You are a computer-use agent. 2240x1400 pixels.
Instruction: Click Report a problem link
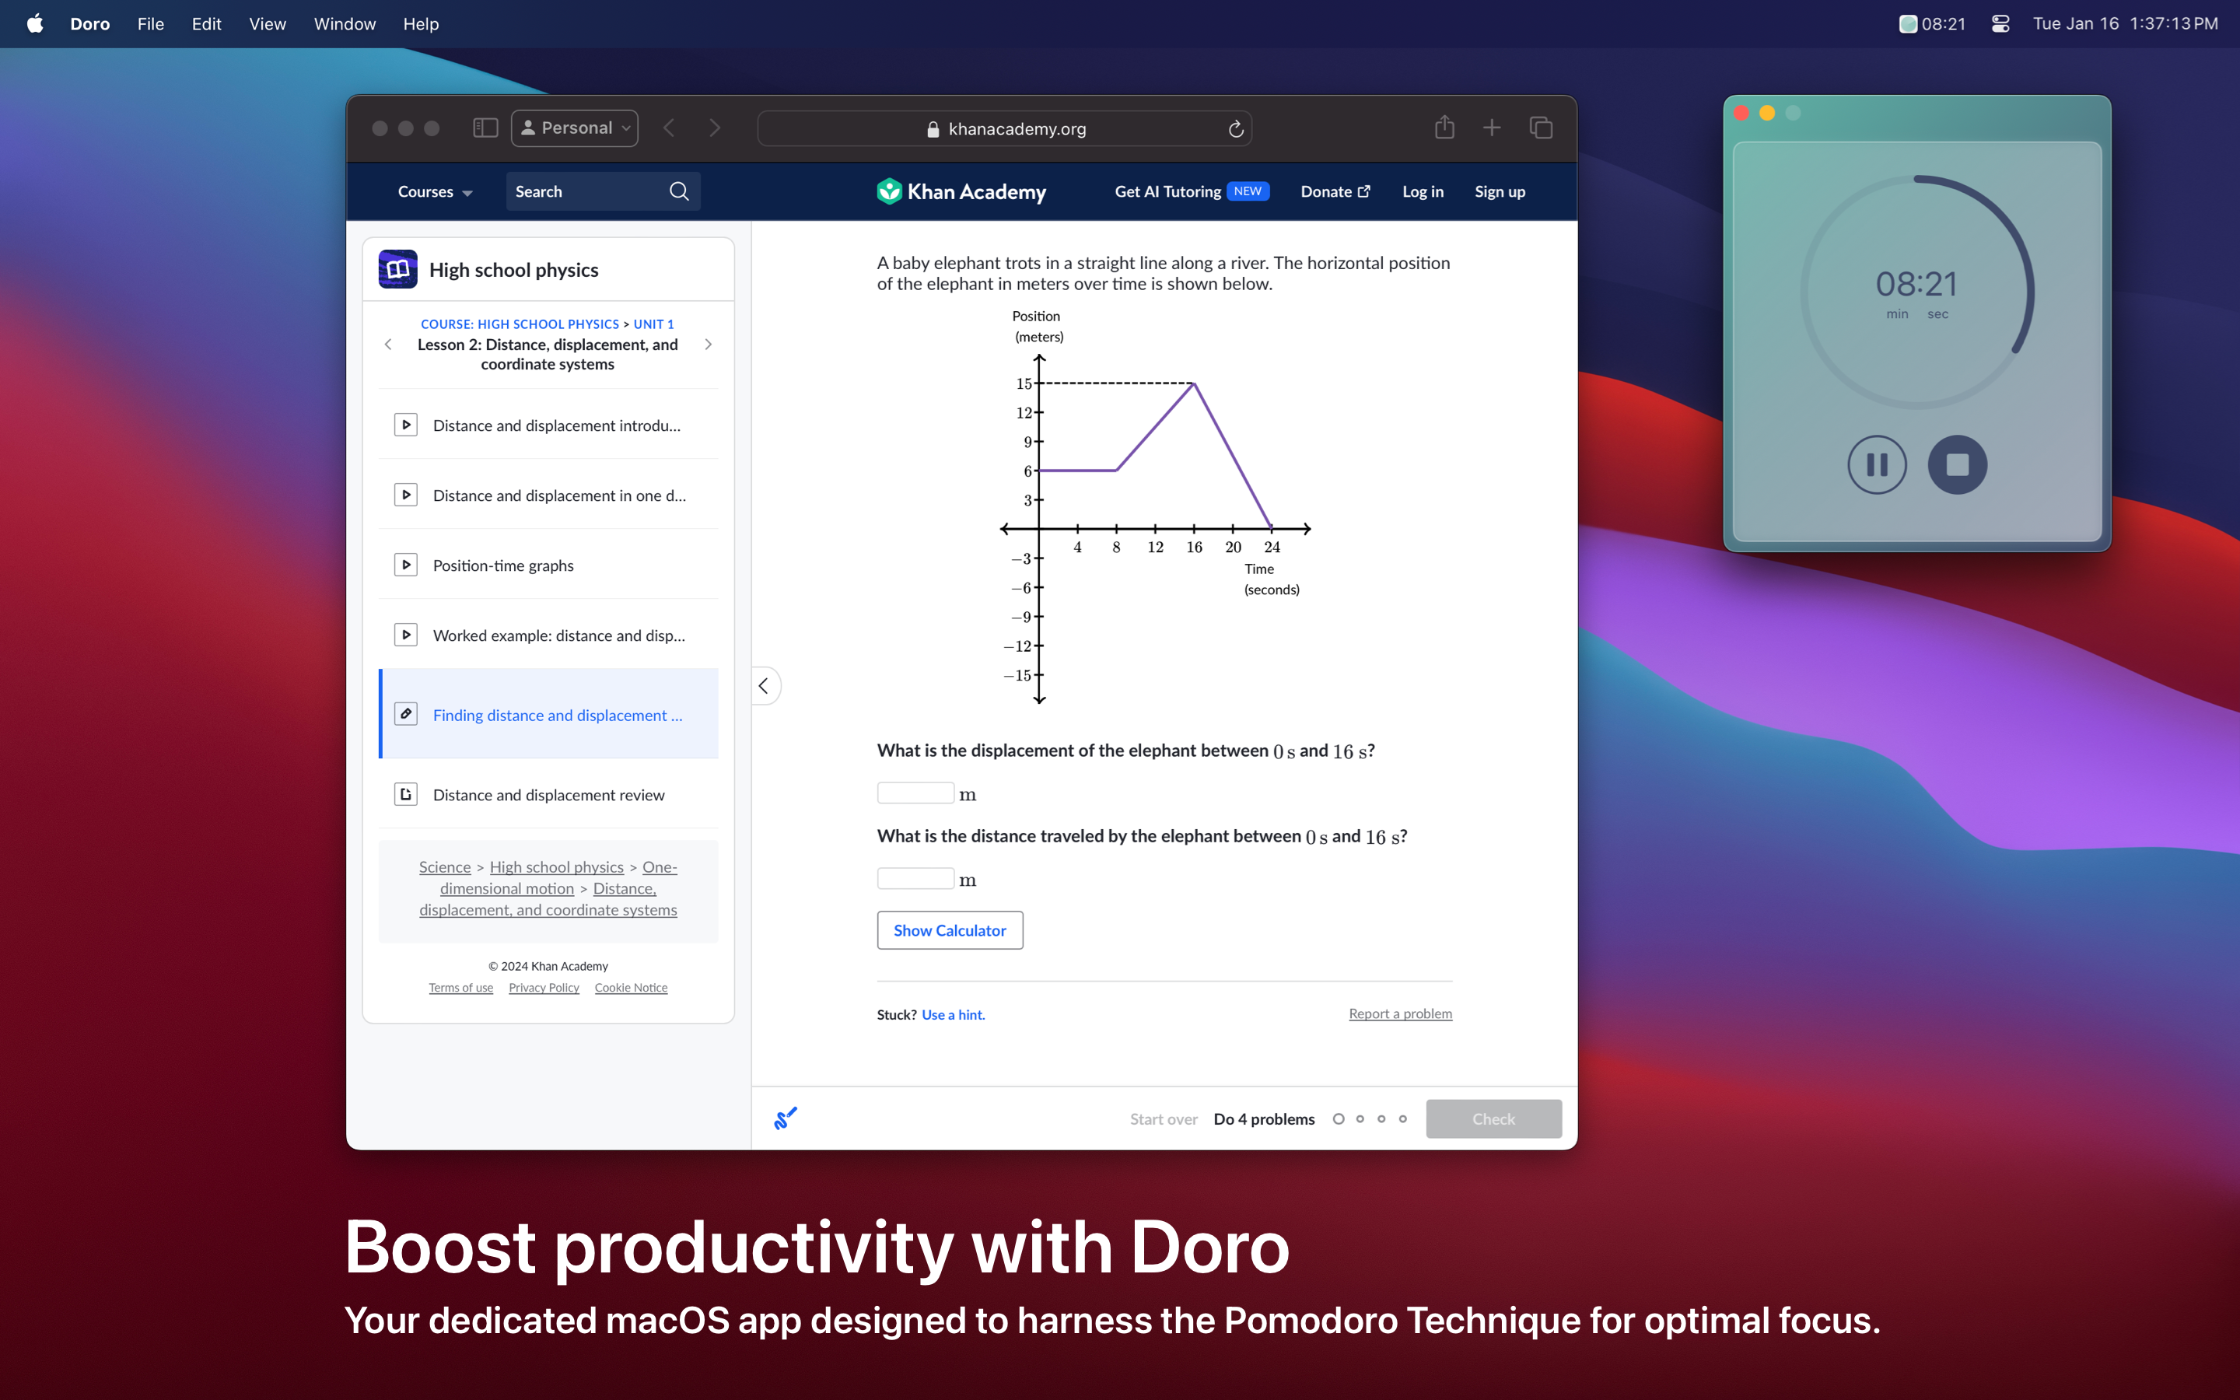[1399, 1014]
